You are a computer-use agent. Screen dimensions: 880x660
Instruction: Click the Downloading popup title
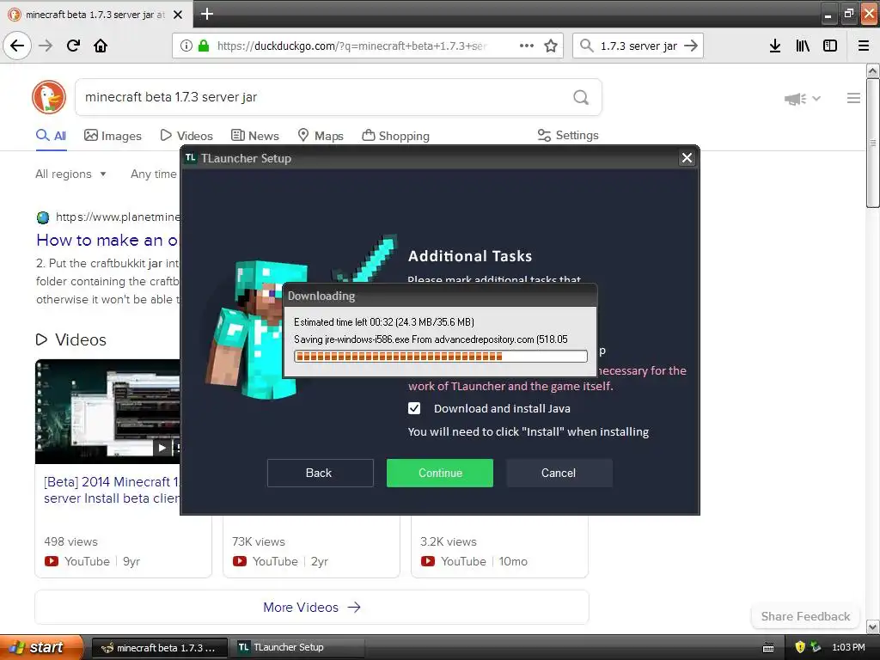click(x=321, y=296)
